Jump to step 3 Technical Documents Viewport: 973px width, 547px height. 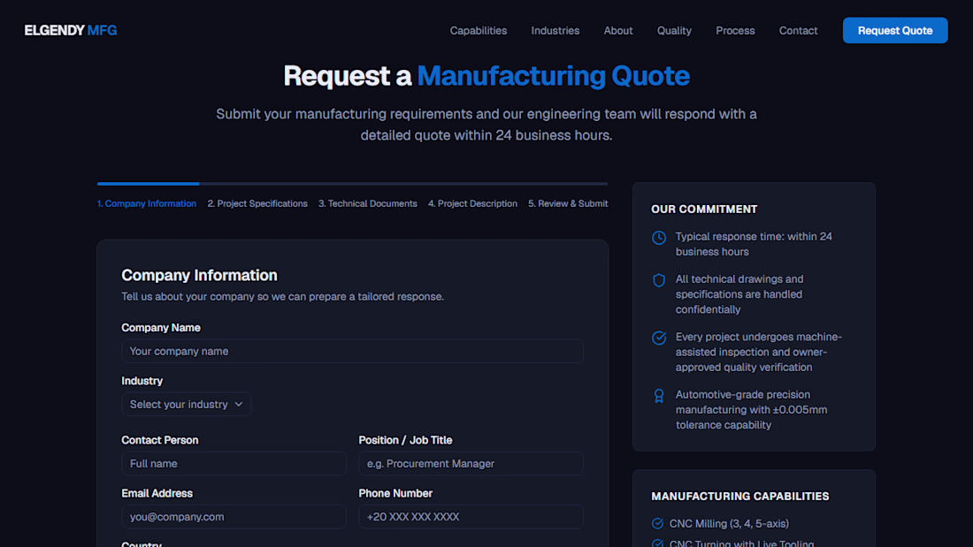(368, 203)
